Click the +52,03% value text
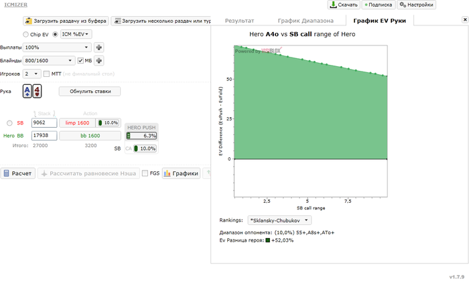Image resolution: width=469 pixels, height=285 pixels. pos(282,240)
